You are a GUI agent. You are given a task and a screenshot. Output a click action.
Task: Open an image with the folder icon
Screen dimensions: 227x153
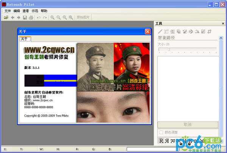pos(6,17)
